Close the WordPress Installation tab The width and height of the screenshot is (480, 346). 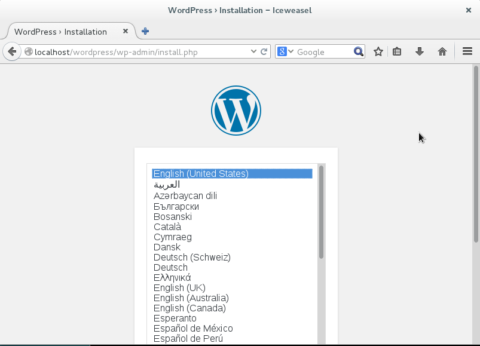tap(125, 31)
